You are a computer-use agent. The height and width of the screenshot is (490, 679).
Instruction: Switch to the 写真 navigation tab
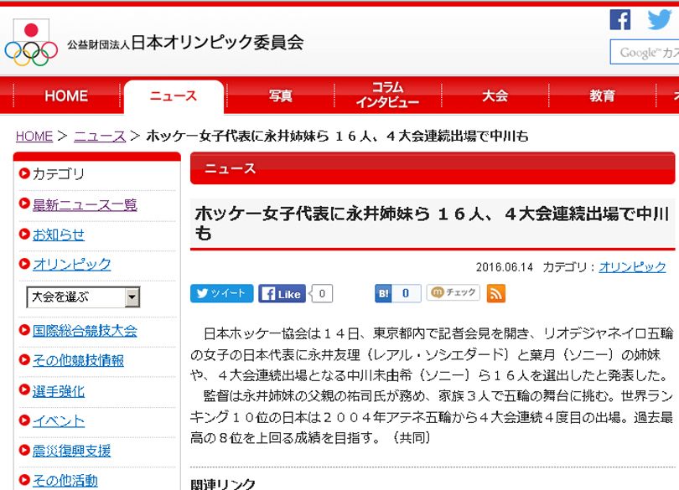click(x=280, y=96)
